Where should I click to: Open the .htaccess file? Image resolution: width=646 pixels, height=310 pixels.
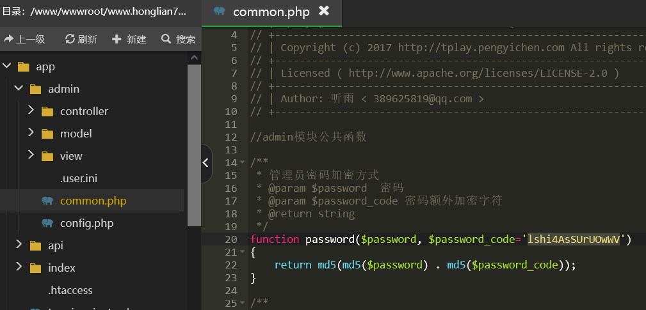tap(70, 290)
